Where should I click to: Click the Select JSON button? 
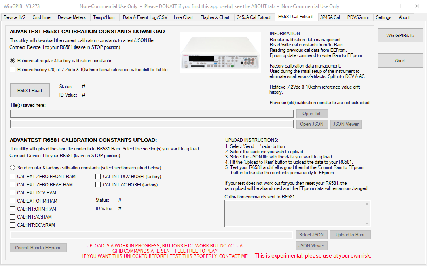(311, 235)
